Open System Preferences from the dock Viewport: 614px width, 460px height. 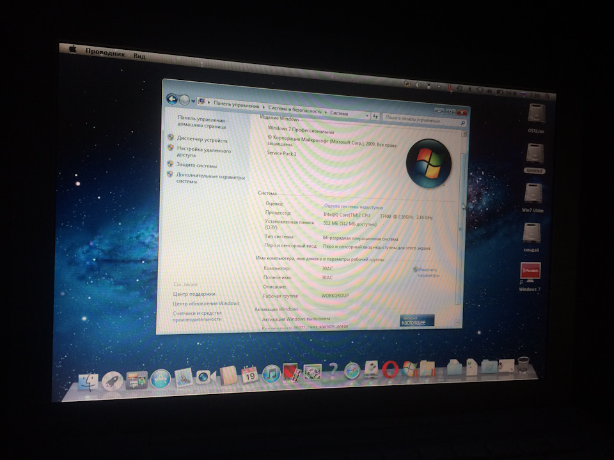312,372
